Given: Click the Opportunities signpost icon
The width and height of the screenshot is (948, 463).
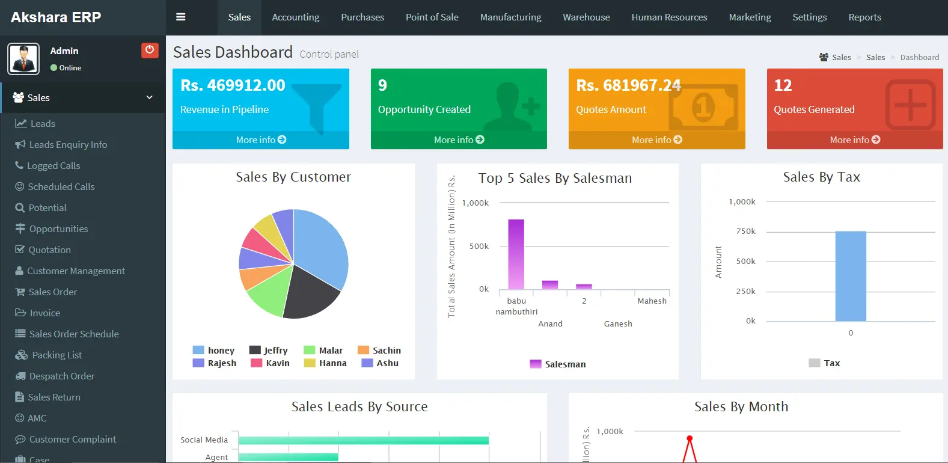Looking at the screenshot, I should [x=20, y=228].
